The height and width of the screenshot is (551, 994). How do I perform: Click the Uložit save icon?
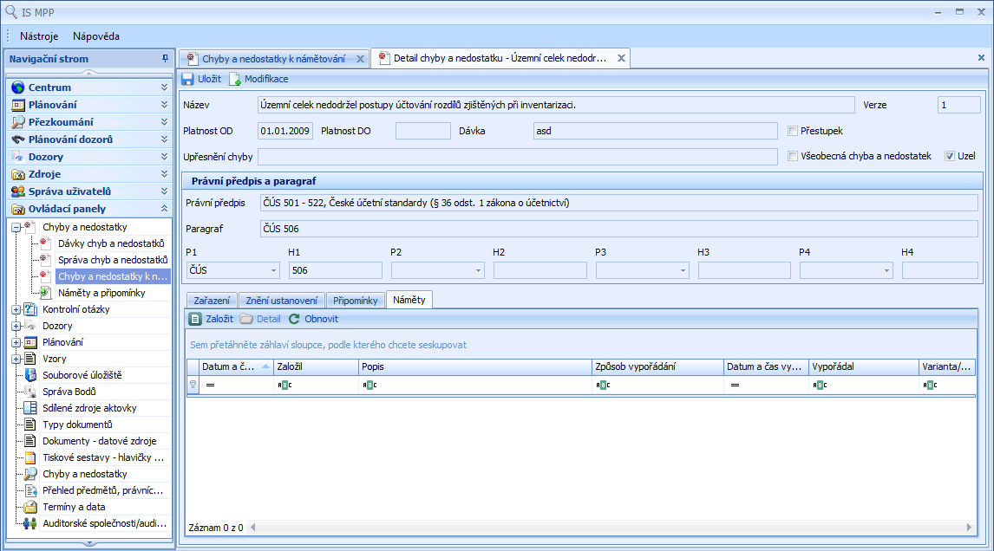pyautogui.click(x=187, y=79)
